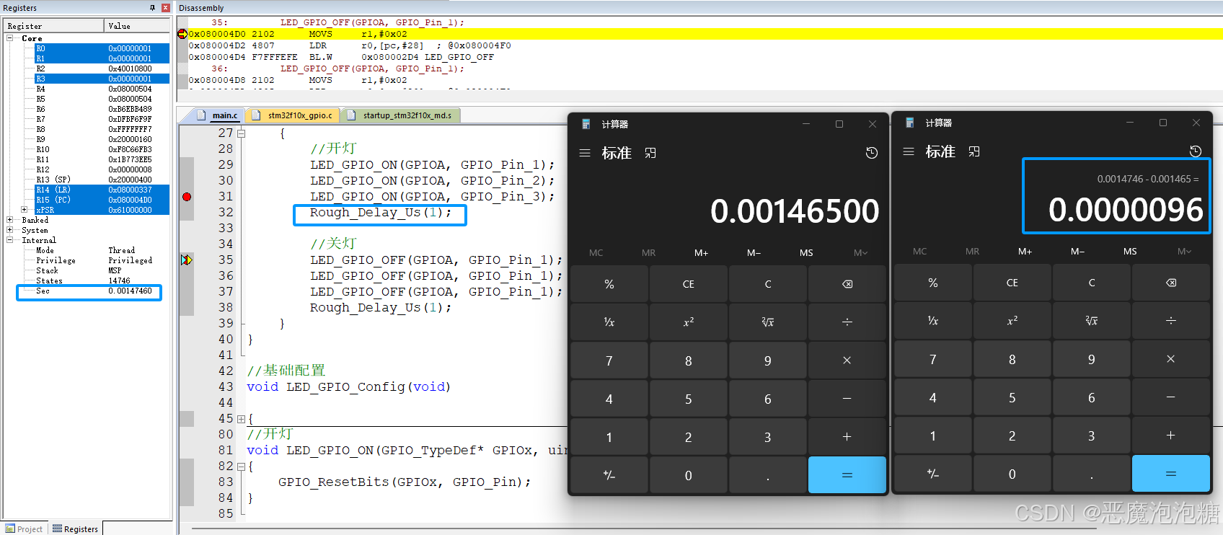Click disassembly line 0x080004D4 BL.W
Screen dimensions: 1223x535
point(342,57)
